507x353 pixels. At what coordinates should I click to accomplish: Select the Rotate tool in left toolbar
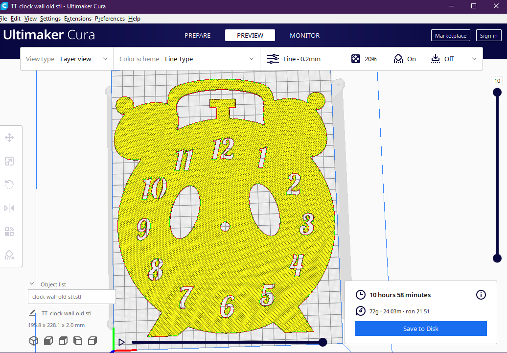(9, 185)
